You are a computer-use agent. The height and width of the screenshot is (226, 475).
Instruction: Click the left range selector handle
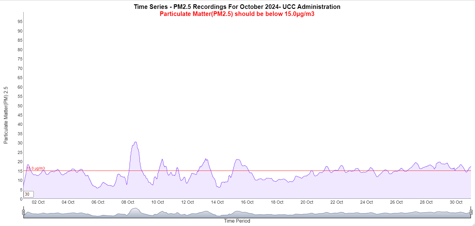click(x=24, y=212)
